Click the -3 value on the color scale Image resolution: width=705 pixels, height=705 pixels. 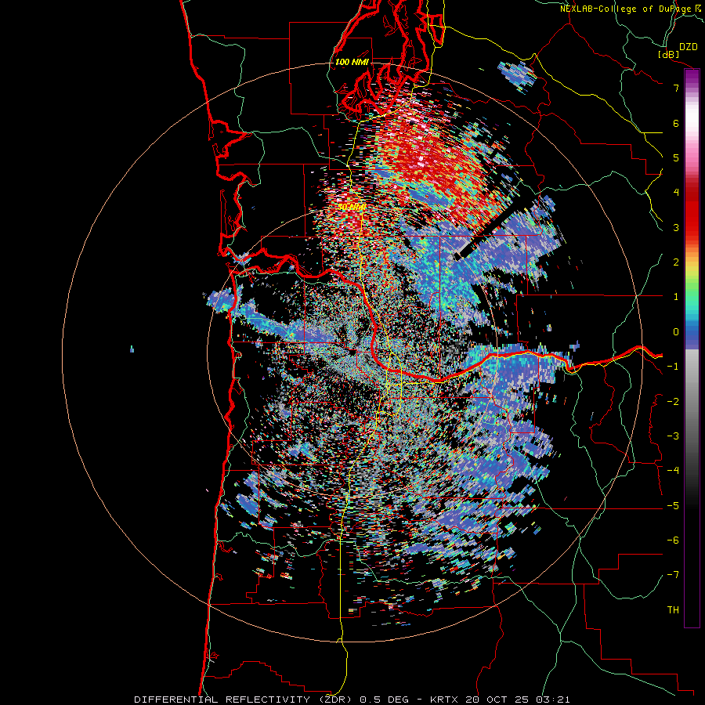coord(673,436)
